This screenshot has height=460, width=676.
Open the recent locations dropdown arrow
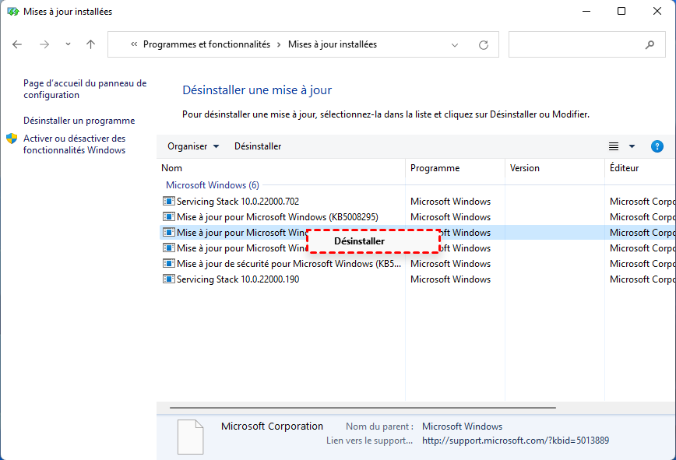[68, 45]
